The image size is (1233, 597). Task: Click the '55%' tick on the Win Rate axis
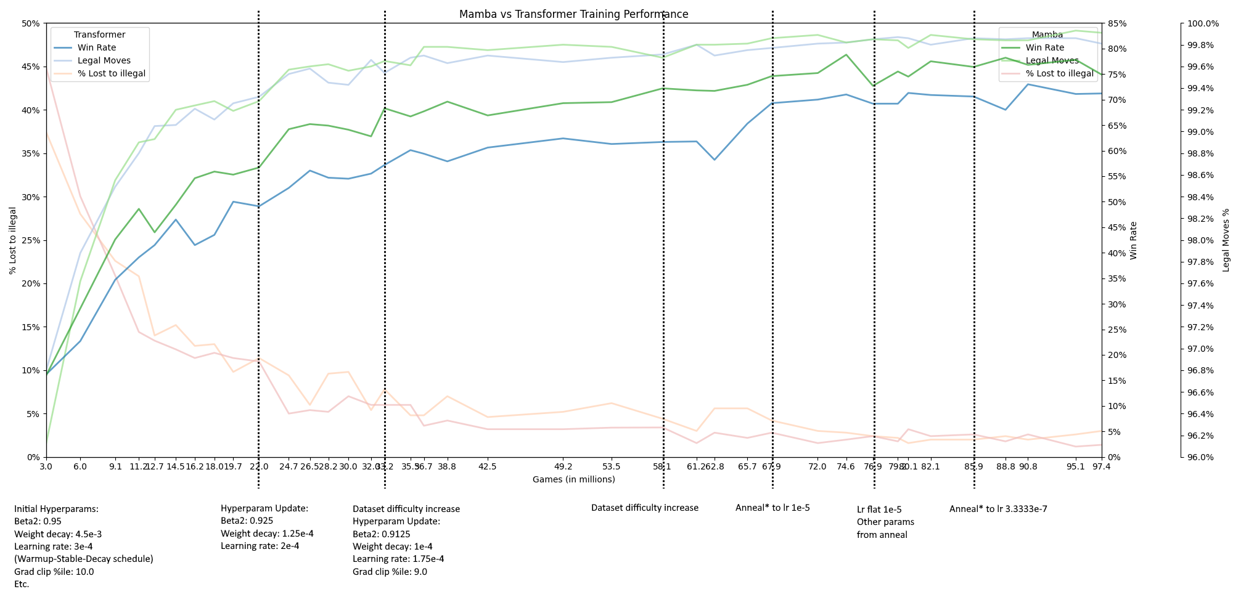[x=1118, y=177]
